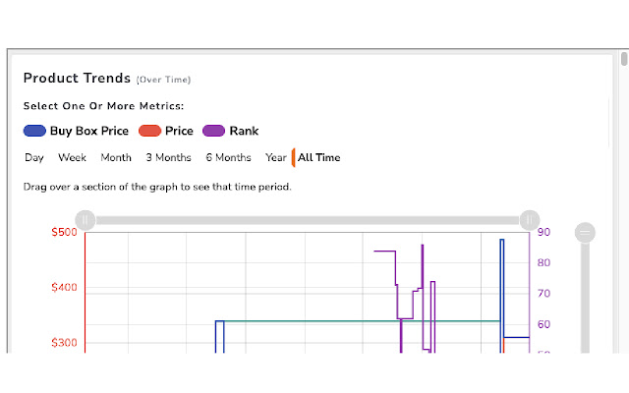Click the (Over Time) subtitle text

[x=164, y=80]
